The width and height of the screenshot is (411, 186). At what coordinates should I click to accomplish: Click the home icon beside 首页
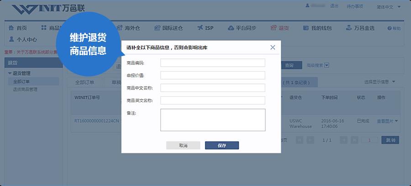click(x=11, y=28)
